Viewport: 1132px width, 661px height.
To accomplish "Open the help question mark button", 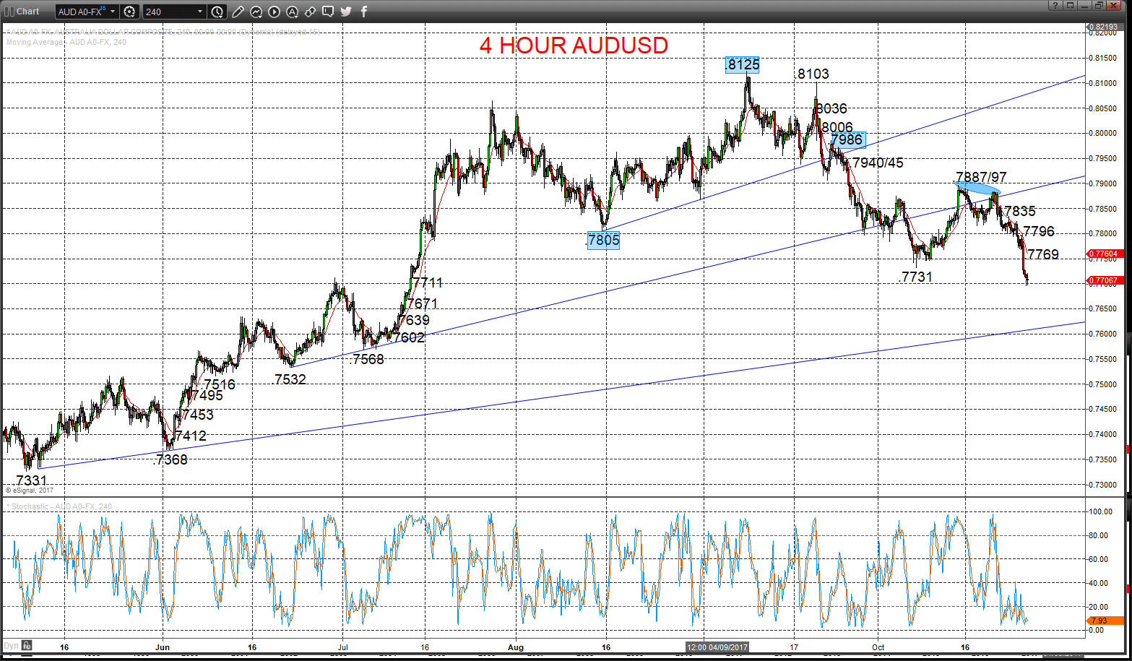I will pyautogui.click(x=1057, y=6).
